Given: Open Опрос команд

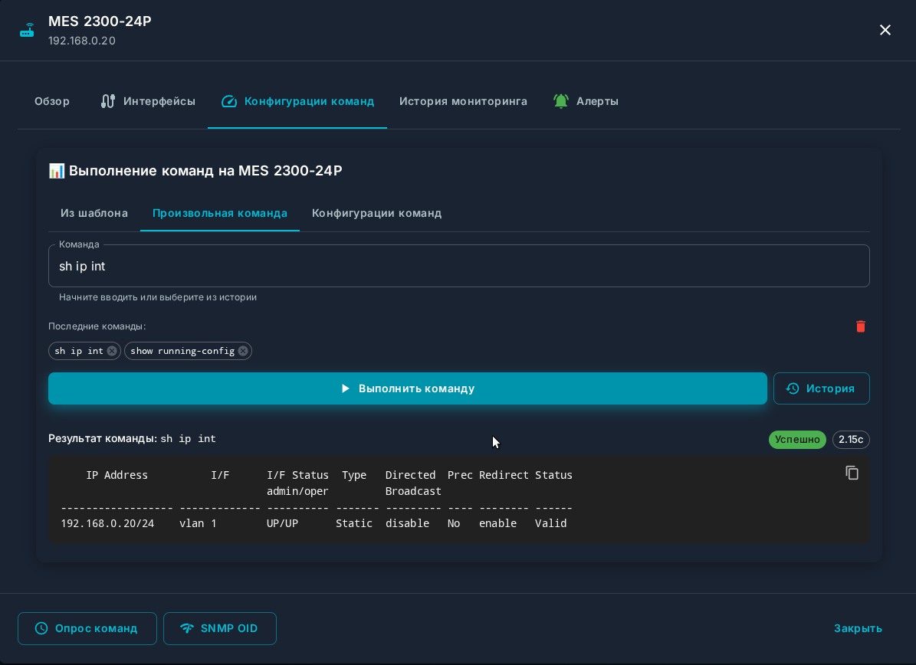Looking at the screenshot, I should [x=87, y=628].
